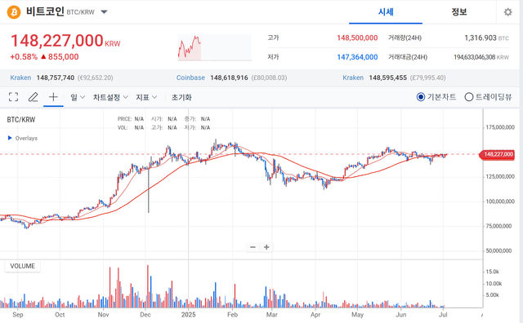Select the pencil drawing tool
The height and width of the screenshot is (323, 523).
33,97
